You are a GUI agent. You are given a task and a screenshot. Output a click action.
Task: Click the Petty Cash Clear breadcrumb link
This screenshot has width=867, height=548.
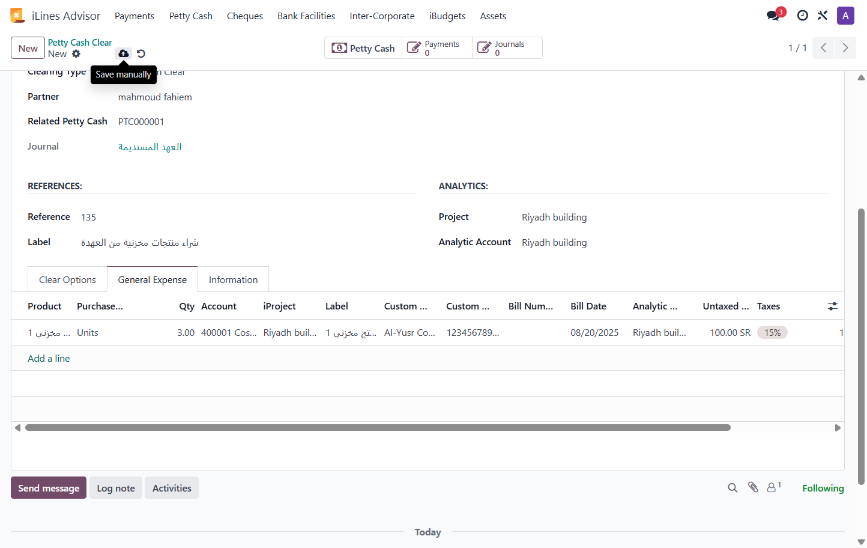80,43
